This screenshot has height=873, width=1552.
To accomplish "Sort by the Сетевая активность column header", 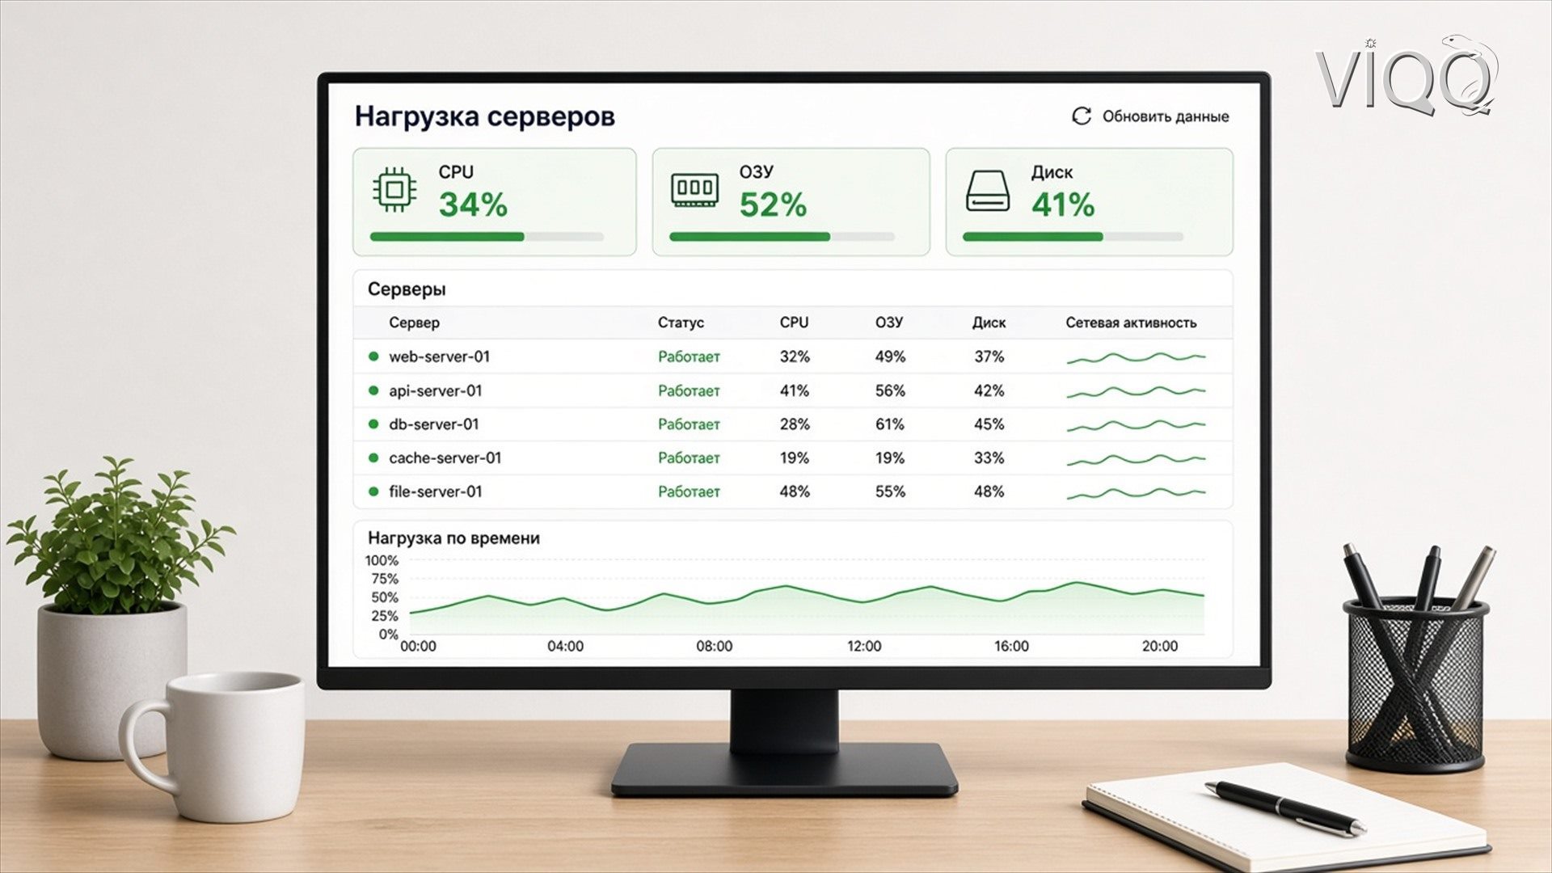I will pos(1131,323).
